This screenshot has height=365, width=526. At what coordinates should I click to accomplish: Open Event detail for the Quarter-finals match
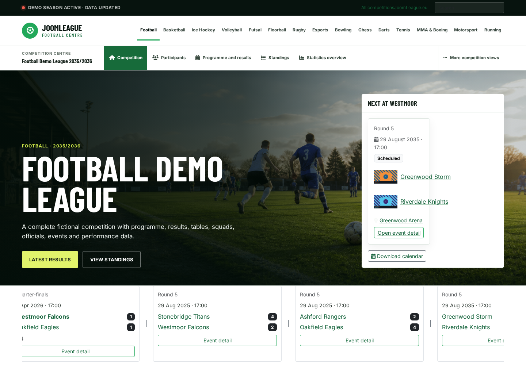point(78,351)
